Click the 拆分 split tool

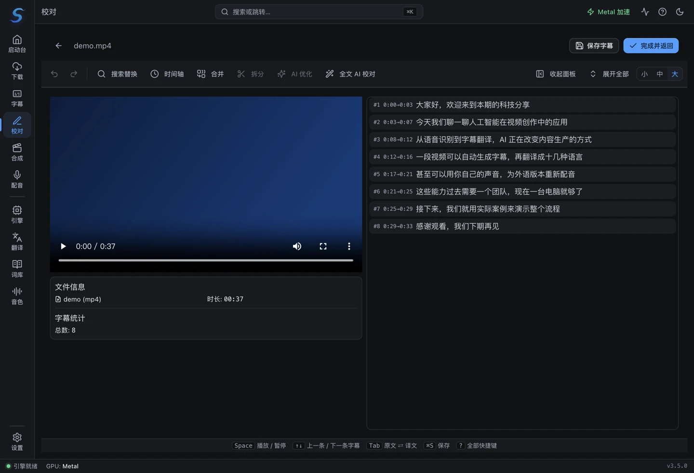(251, 74)
